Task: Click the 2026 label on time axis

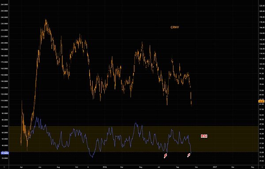Action: point(105,167)
